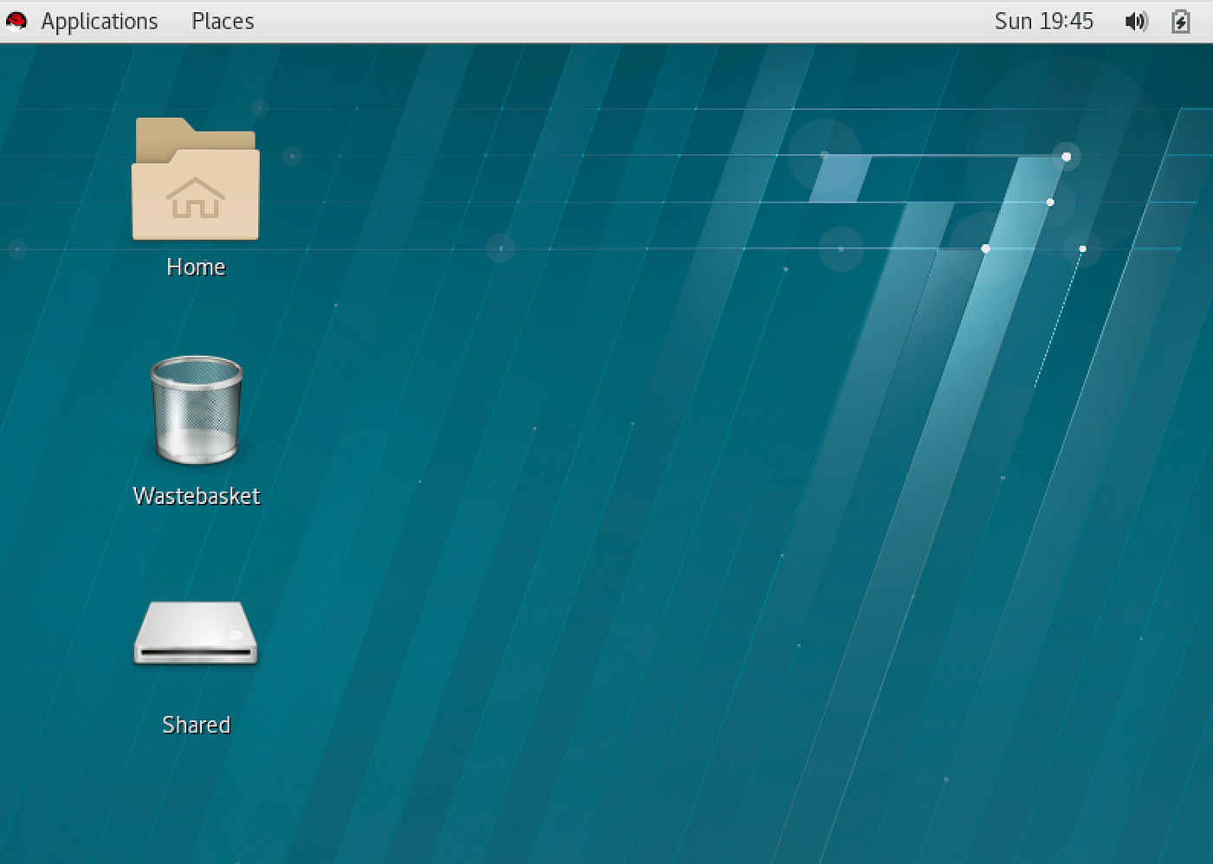The height and width of the screenshot is (864, 1213).
Task: Click the trash bin graphic above Wastebasket label
Action: point(195,411)
